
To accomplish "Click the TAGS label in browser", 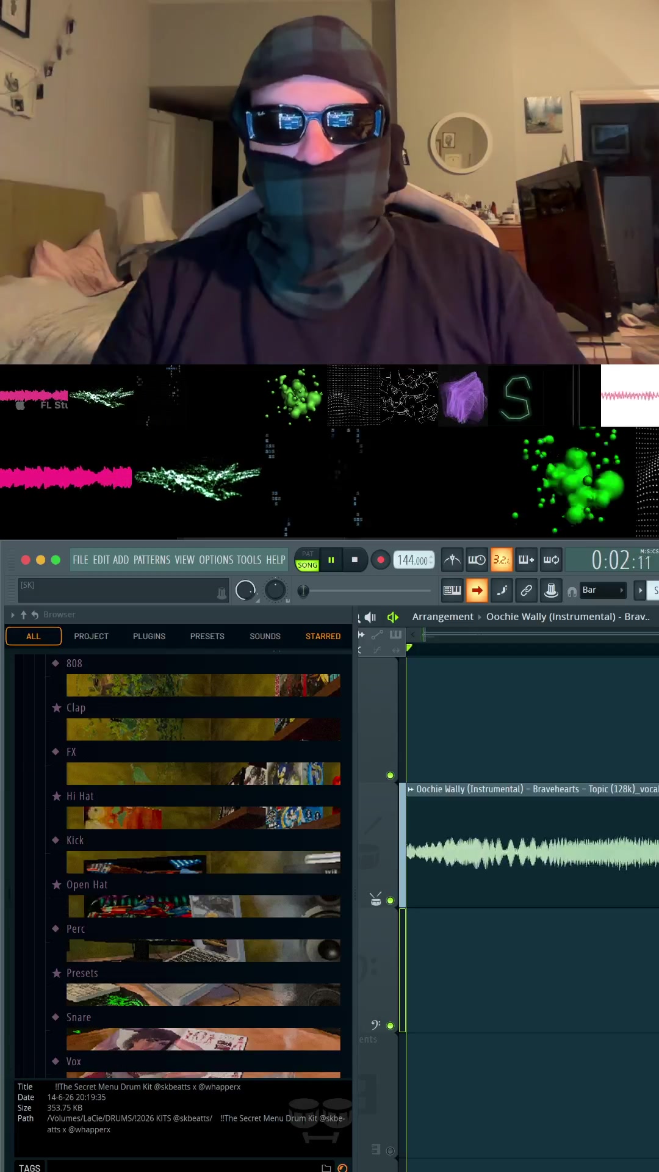I will point(29,1167).
